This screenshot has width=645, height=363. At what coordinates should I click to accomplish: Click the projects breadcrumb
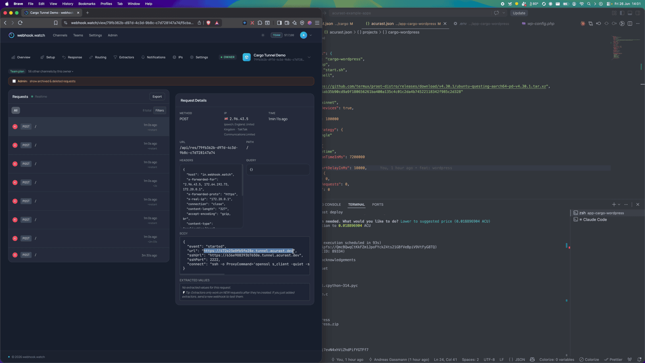click(x=367, y=32)
